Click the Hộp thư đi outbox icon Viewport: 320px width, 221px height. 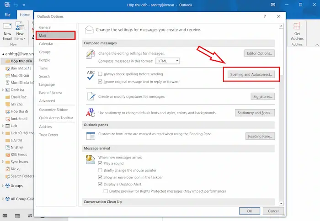[8, 112]
